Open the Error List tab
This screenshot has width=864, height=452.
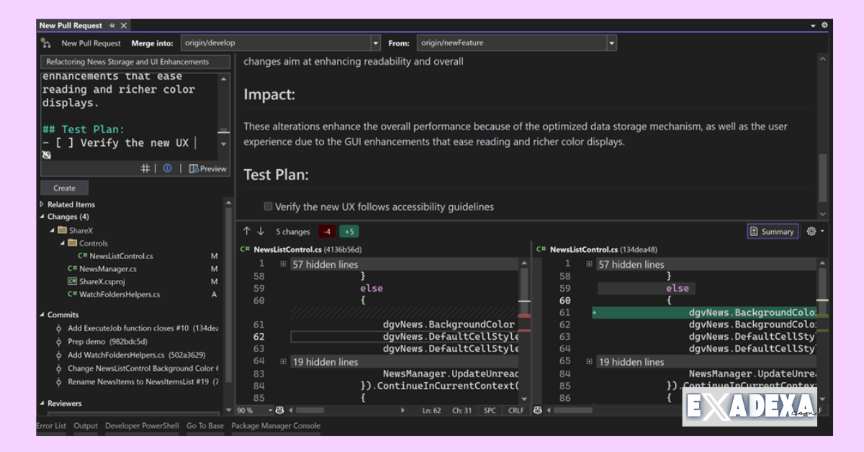(50, 425)
